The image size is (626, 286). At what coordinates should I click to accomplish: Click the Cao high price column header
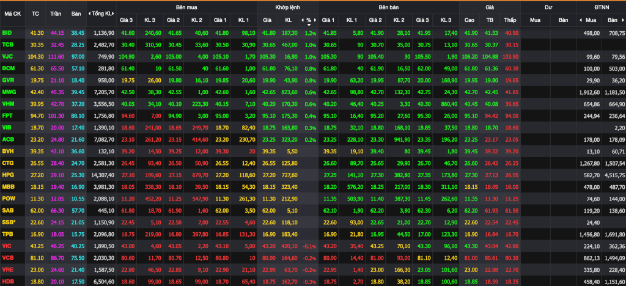click(469, 20)
